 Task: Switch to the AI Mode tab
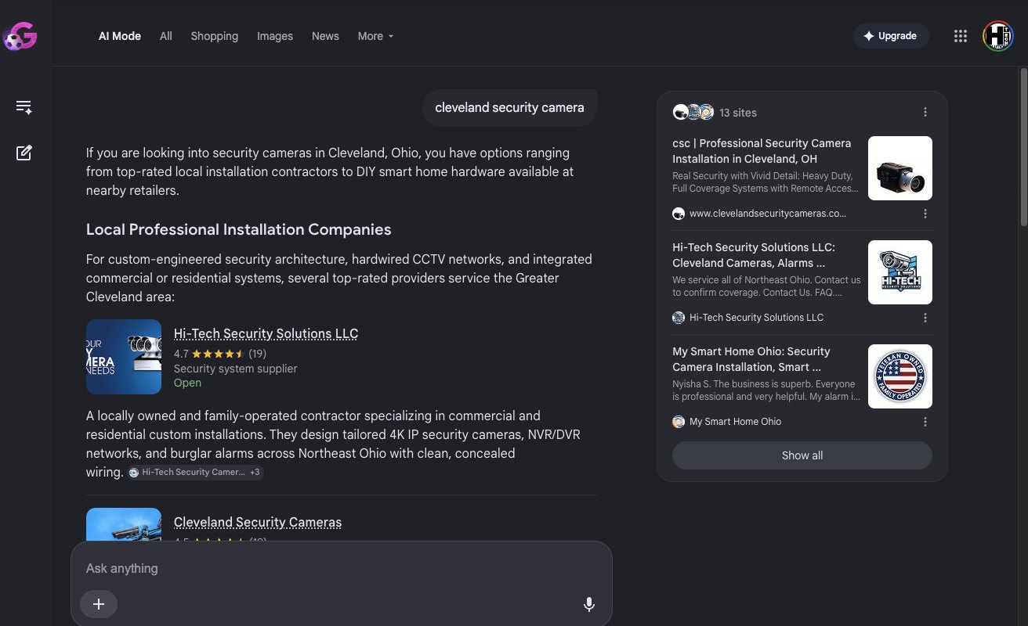(120, 36)
